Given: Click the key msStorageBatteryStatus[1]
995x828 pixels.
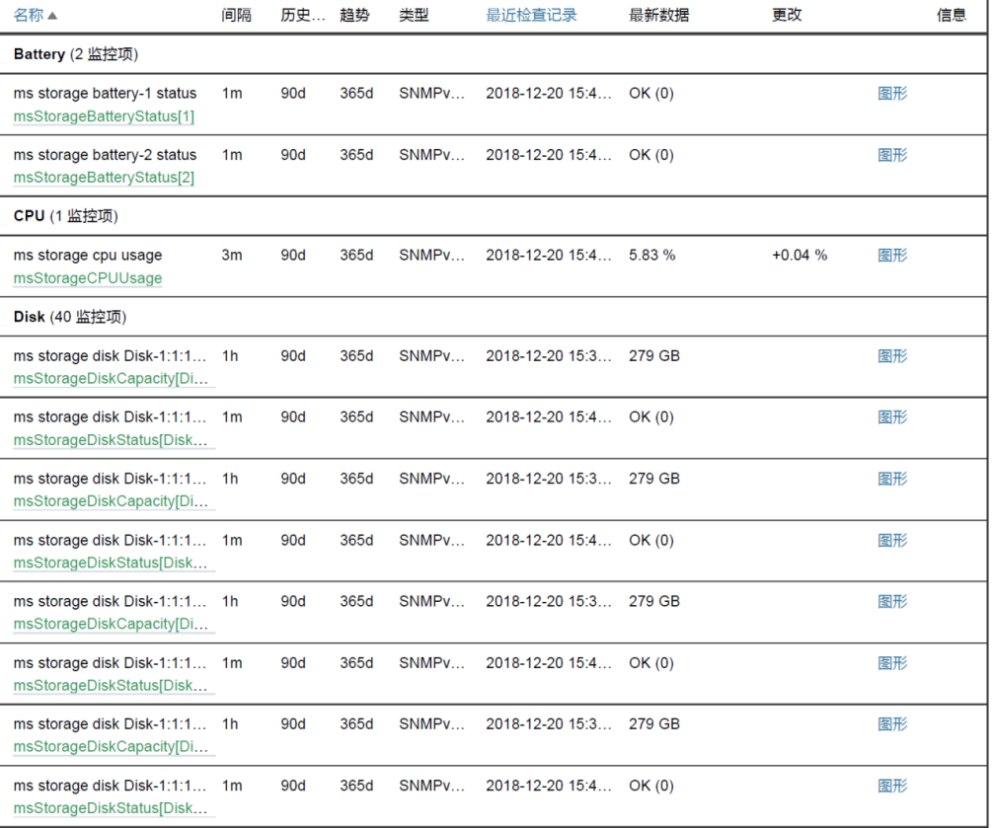Looking at the screenshot, I should click(104, 116).
